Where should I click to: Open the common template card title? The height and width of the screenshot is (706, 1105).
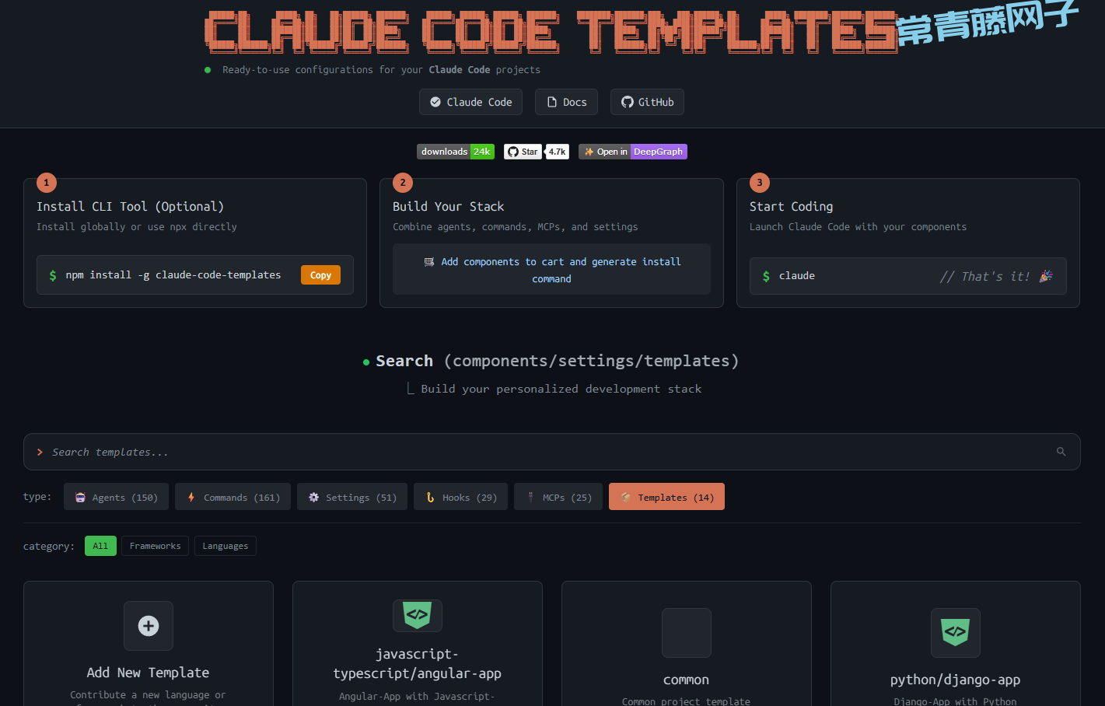686,680
